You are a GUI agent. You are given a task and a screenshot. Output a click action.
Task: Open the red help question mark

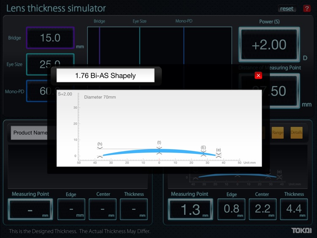coord(307,8)
